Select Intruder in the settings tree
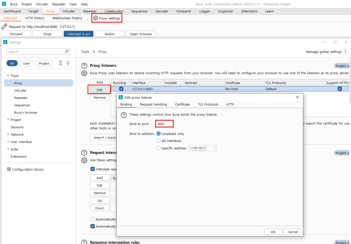 (20, 90)
